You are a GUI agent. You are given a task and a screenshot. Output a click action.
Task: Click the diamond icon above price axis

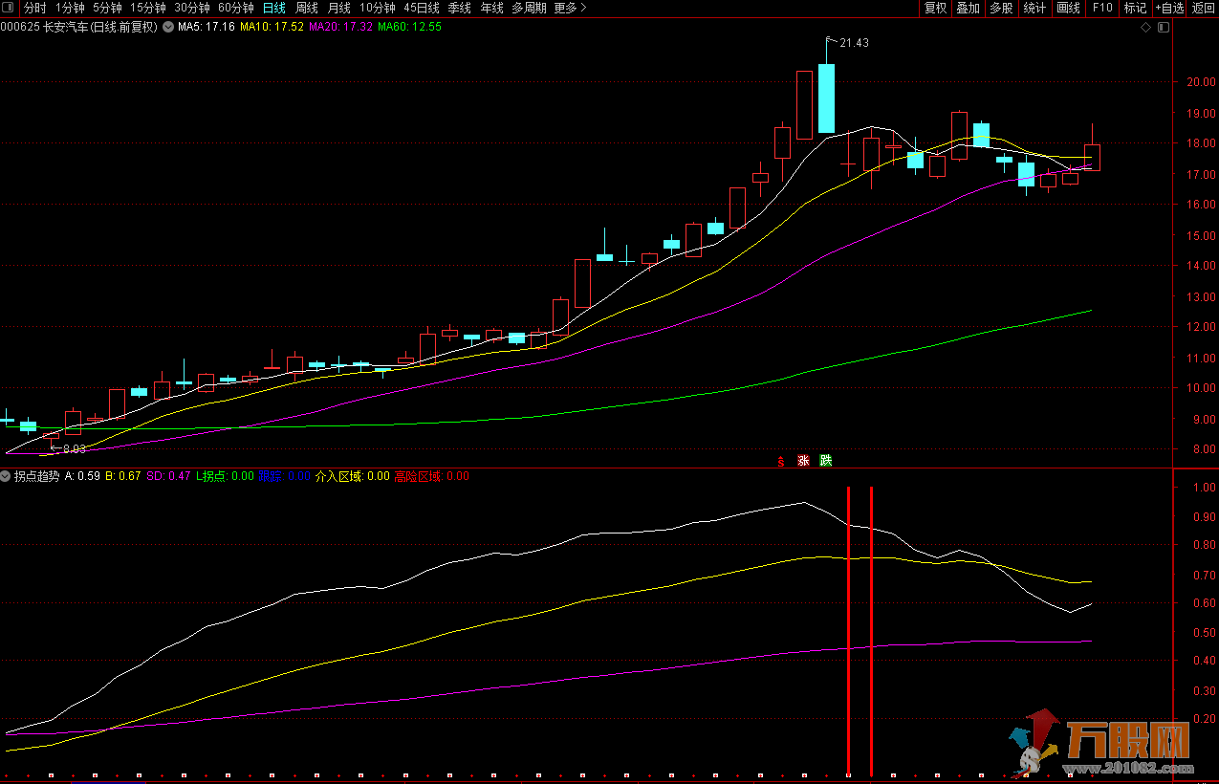(1145, 27)
